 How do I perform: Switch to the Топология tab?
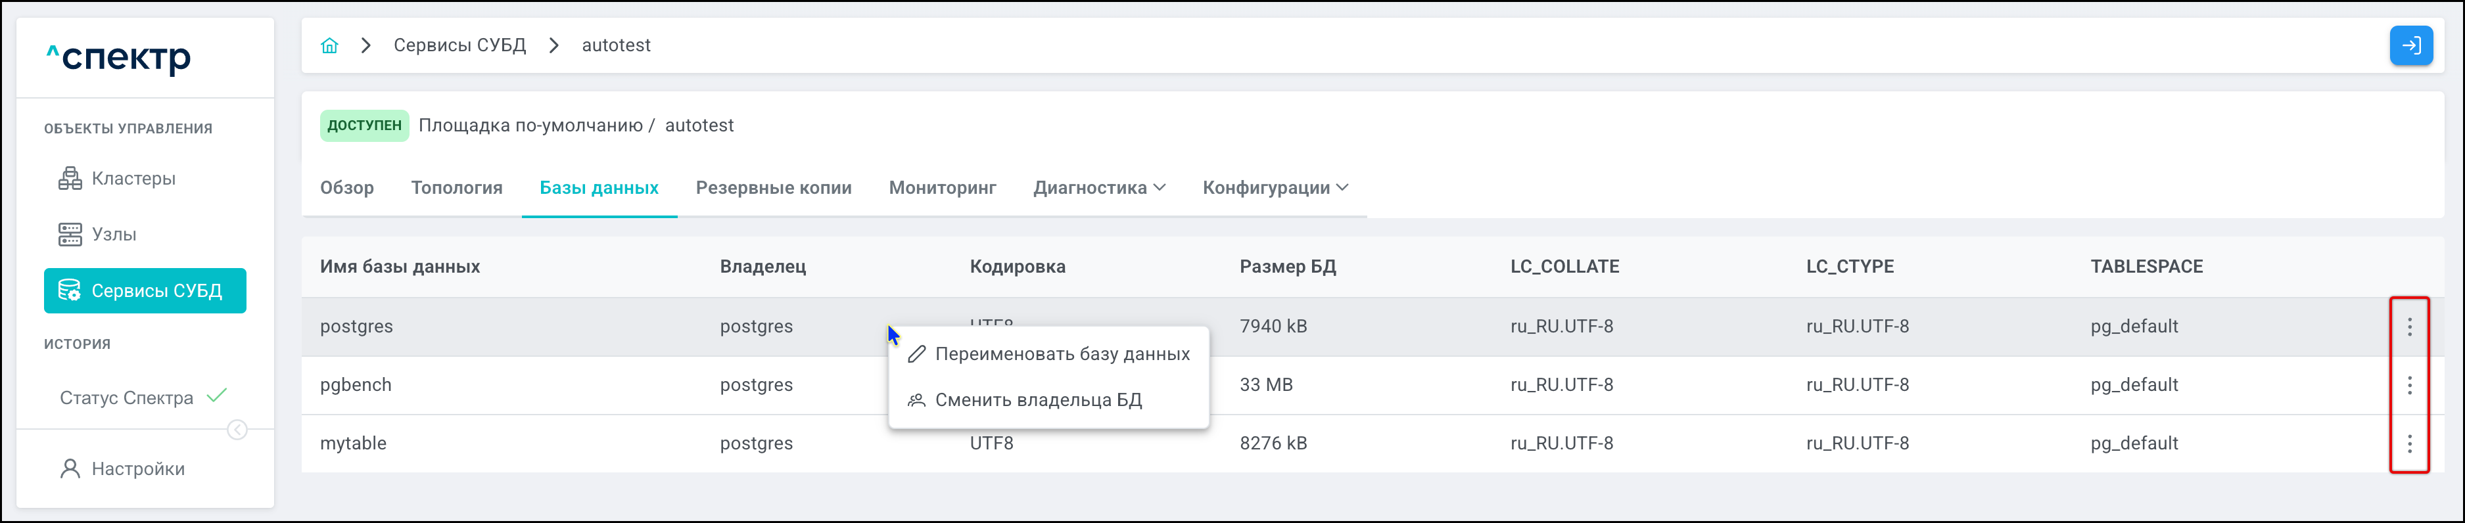456,189
